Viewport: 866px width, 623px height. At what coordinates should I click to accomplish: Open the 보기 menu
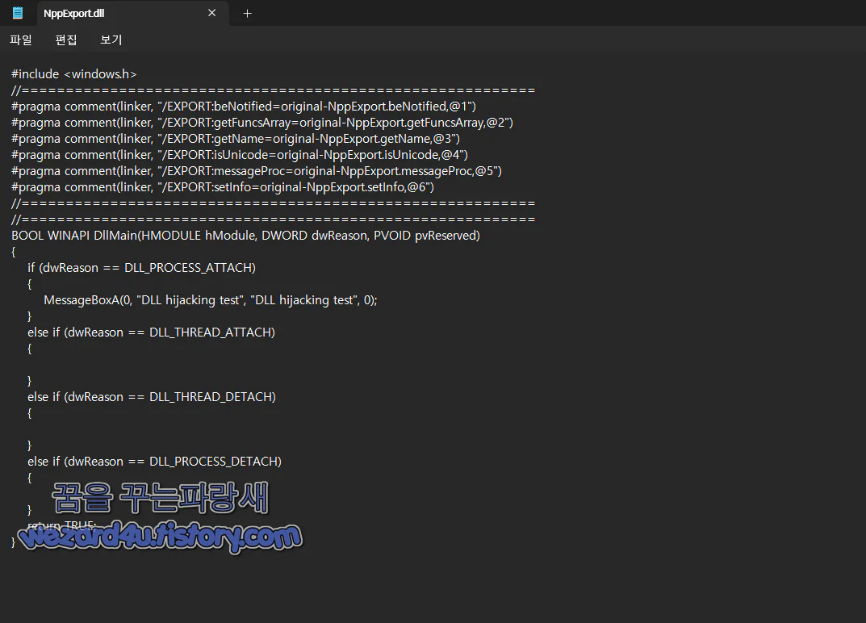click(111, 40)
